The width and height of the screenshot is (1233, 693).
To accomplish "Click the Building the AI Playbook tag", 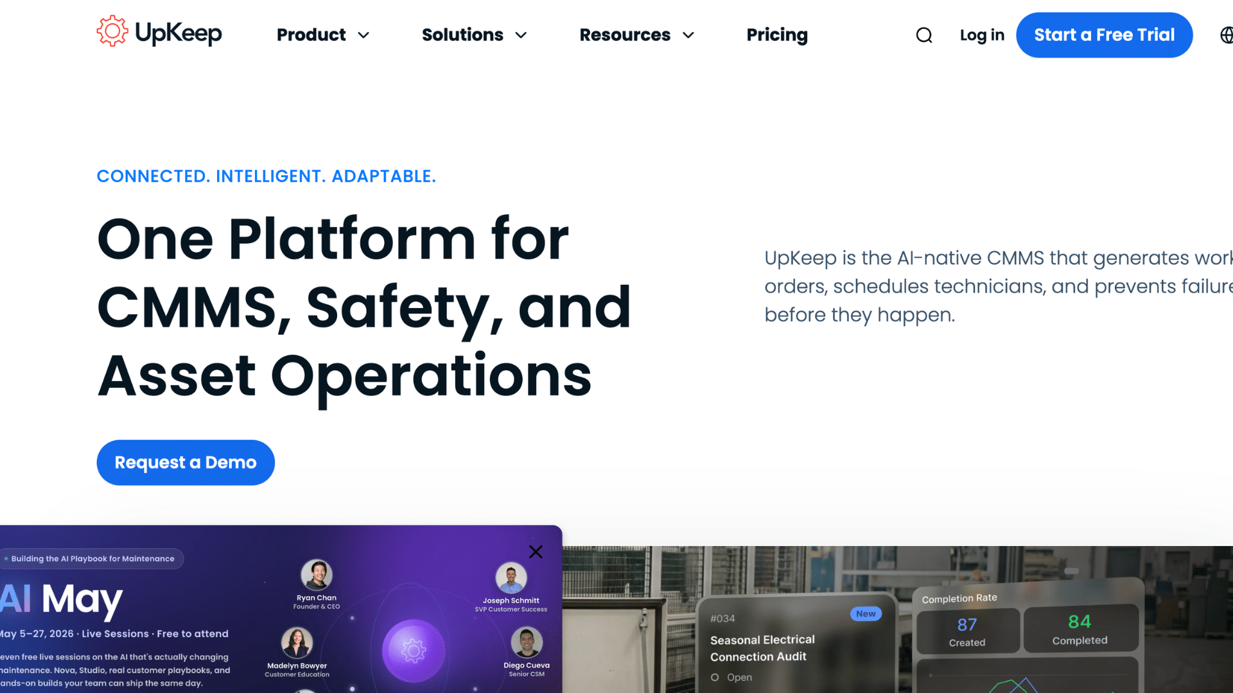I will click(92, 559).
